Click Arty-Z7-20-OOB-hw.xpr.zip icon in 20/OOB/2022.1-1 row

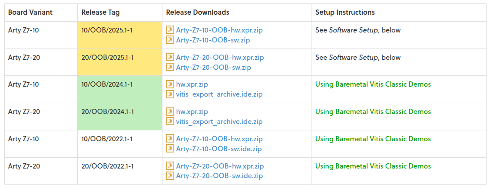pyautogui.click(x=170, y=166)
